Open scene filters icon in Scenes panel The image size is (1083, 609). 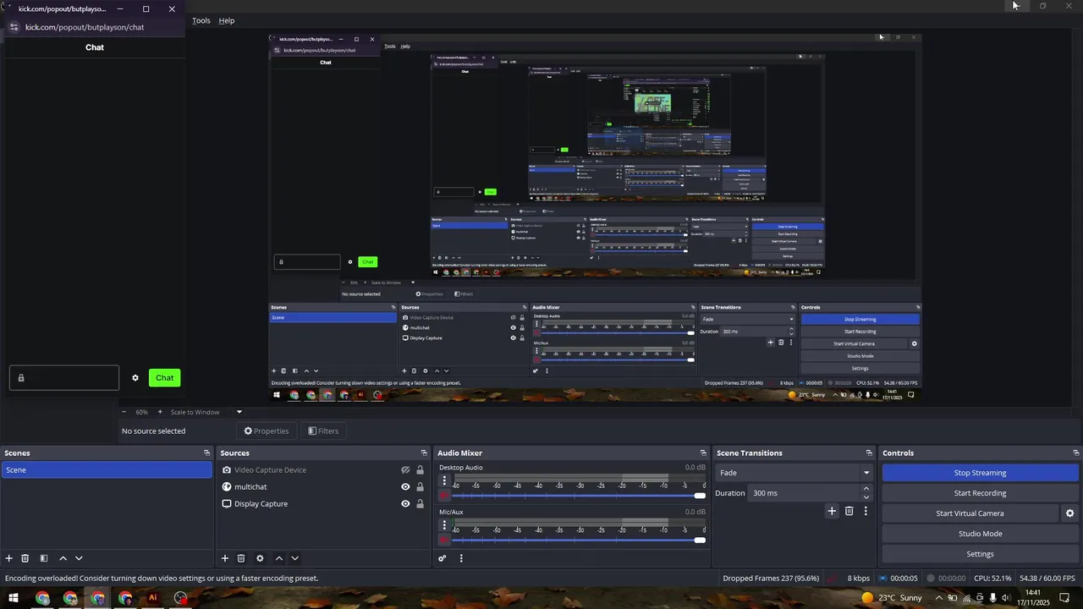pos(43,558)
